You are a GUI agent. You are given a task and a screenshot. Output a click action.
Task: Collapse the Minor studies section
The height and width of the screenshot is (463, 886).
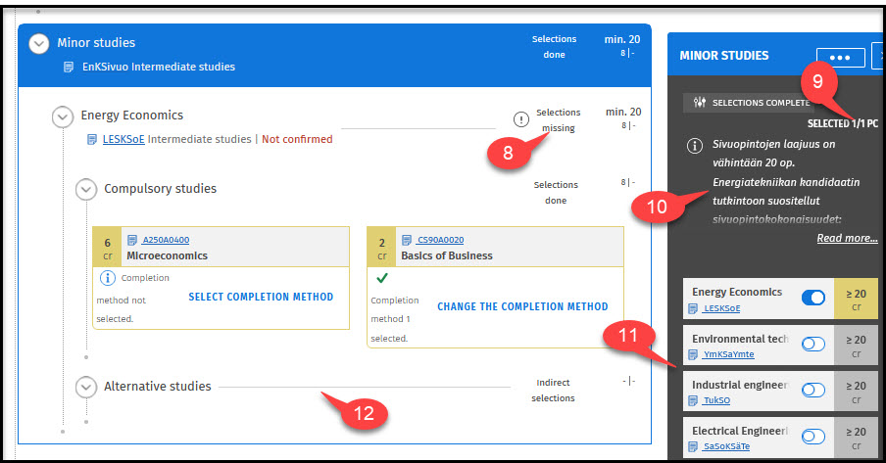(x=39, y=43)
